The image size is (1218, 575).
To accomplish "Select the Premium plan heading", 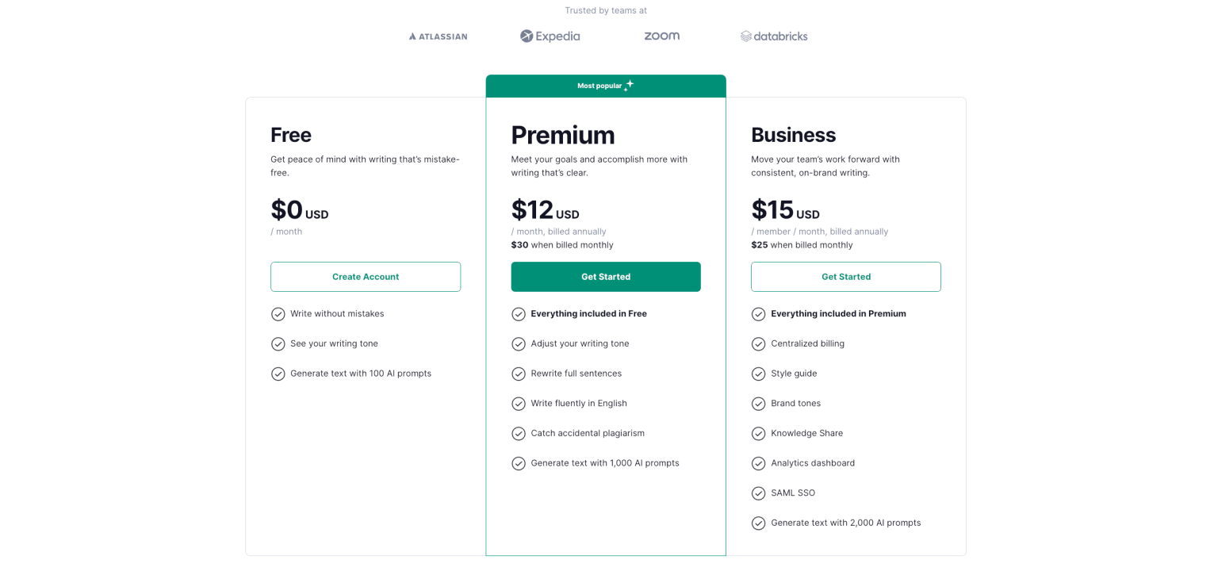I will [563, 135].
